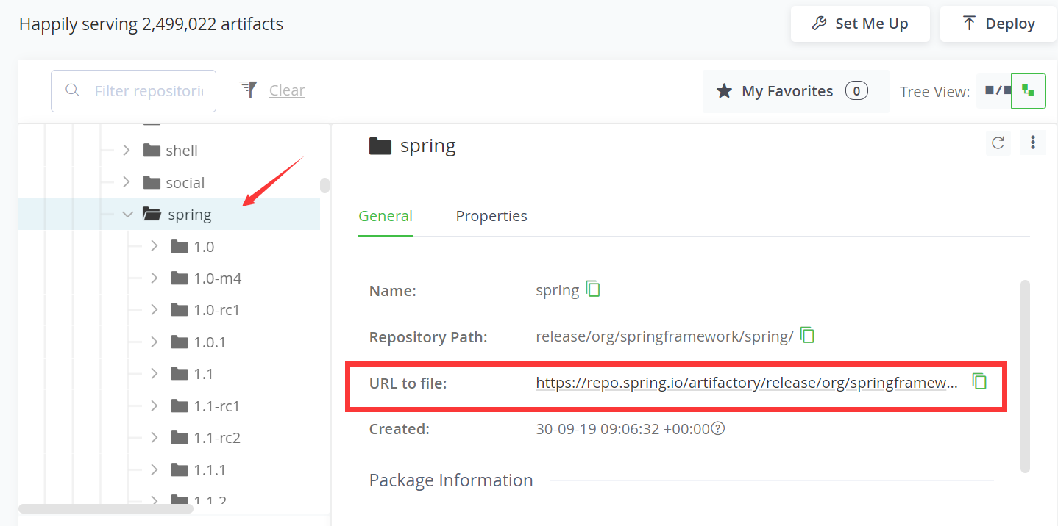Click the help icon beside Created date
Screen dimensions: 1058x526
tap(718, 428)
